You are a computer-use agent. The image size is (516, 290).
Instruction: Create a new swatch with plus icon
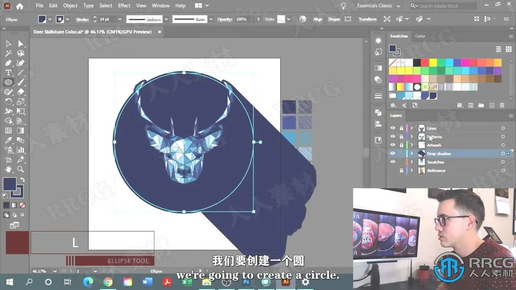pyautogui.click(x=491, y=106)
